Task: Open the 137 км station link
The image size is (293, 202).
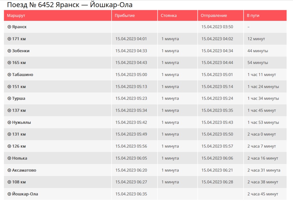Action: [x=19, y=110]
